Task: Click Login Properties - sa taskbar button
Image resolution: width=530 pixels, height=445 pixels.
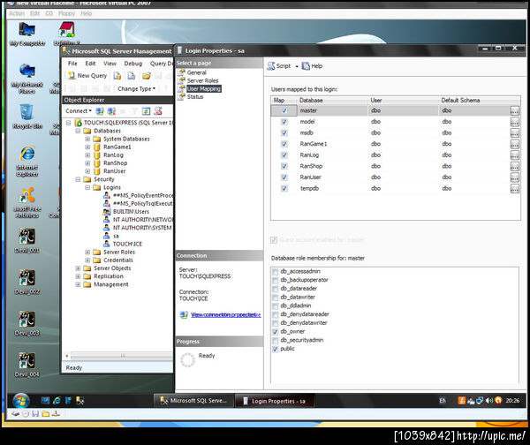Action: coord(275,401)
